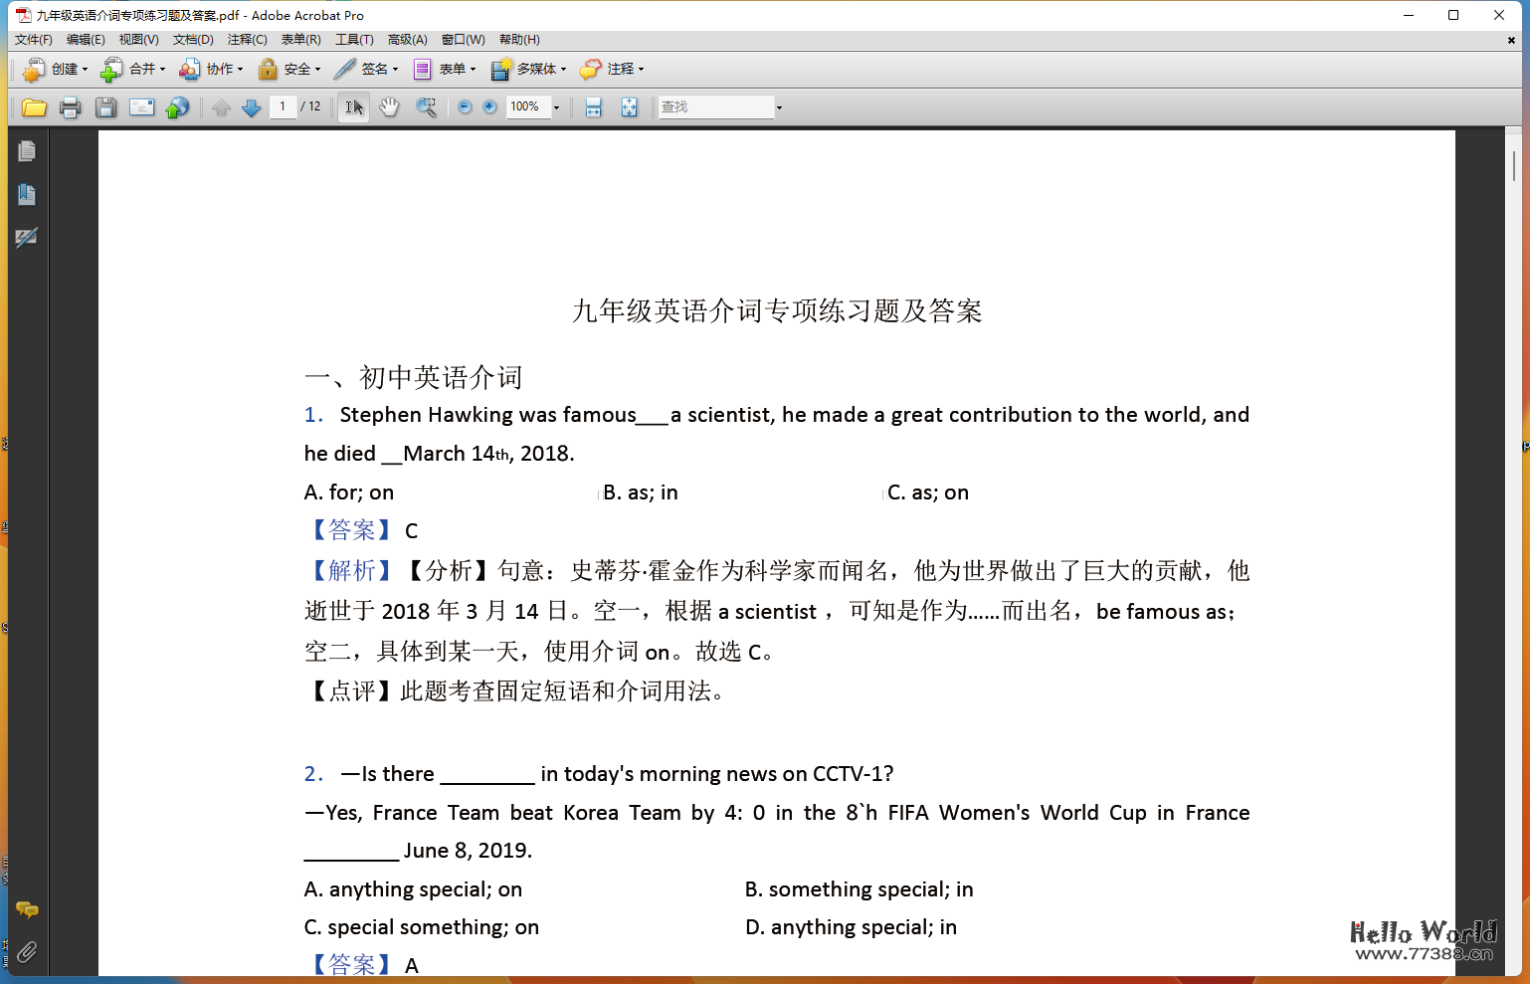The width and height of the screenshot is (1530, 984).
Task: Expand the 查找 search options dropdown arrow
Action: (779, 107)
